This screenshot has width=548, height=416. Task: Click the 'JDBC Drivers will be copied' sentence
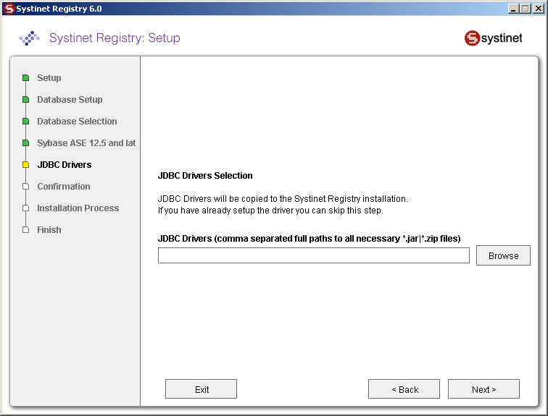(283, 199)
